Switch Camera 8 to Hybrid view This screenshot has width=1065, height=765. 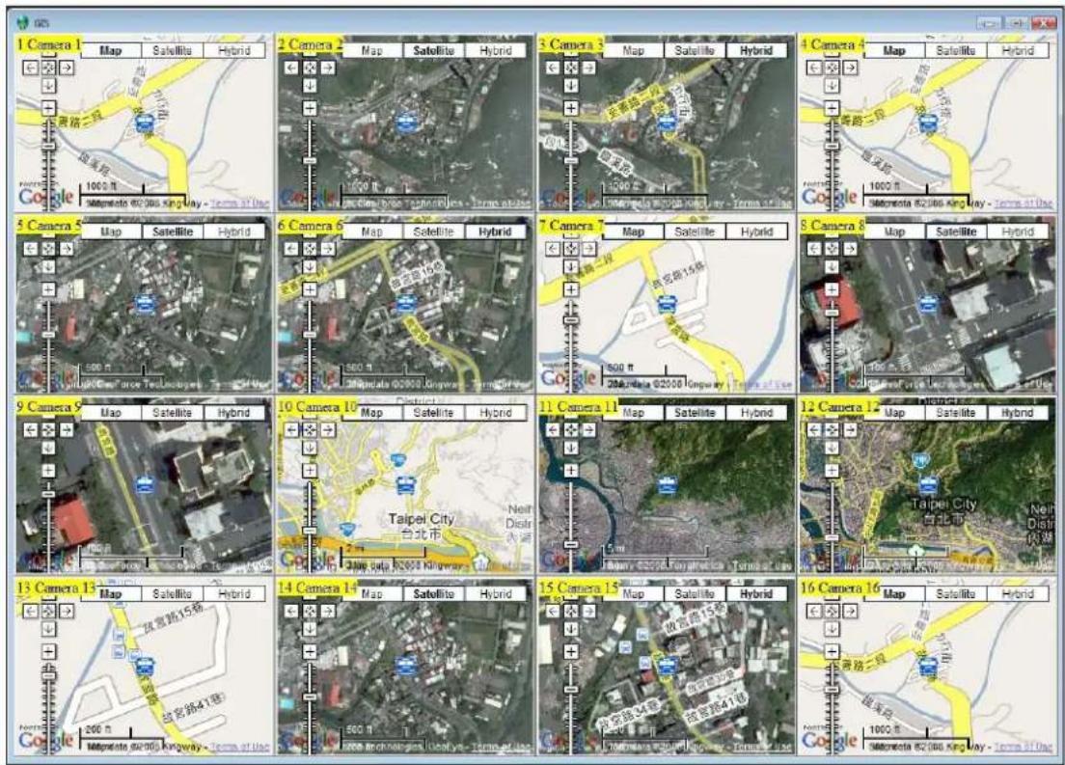pos(1018,232)
